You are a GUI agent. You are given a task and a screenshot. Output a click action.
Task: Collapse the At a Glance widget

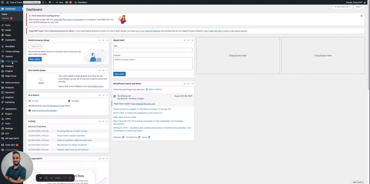pos(107,95)
